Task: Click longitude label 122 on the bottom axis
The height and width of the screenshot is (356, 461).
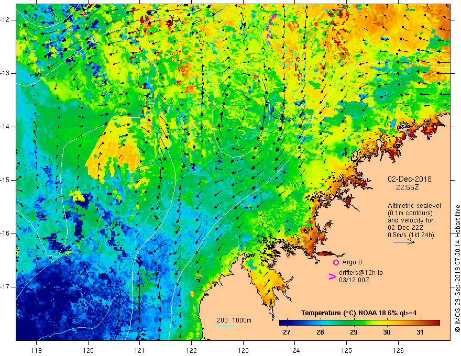Action: [191, 350]
